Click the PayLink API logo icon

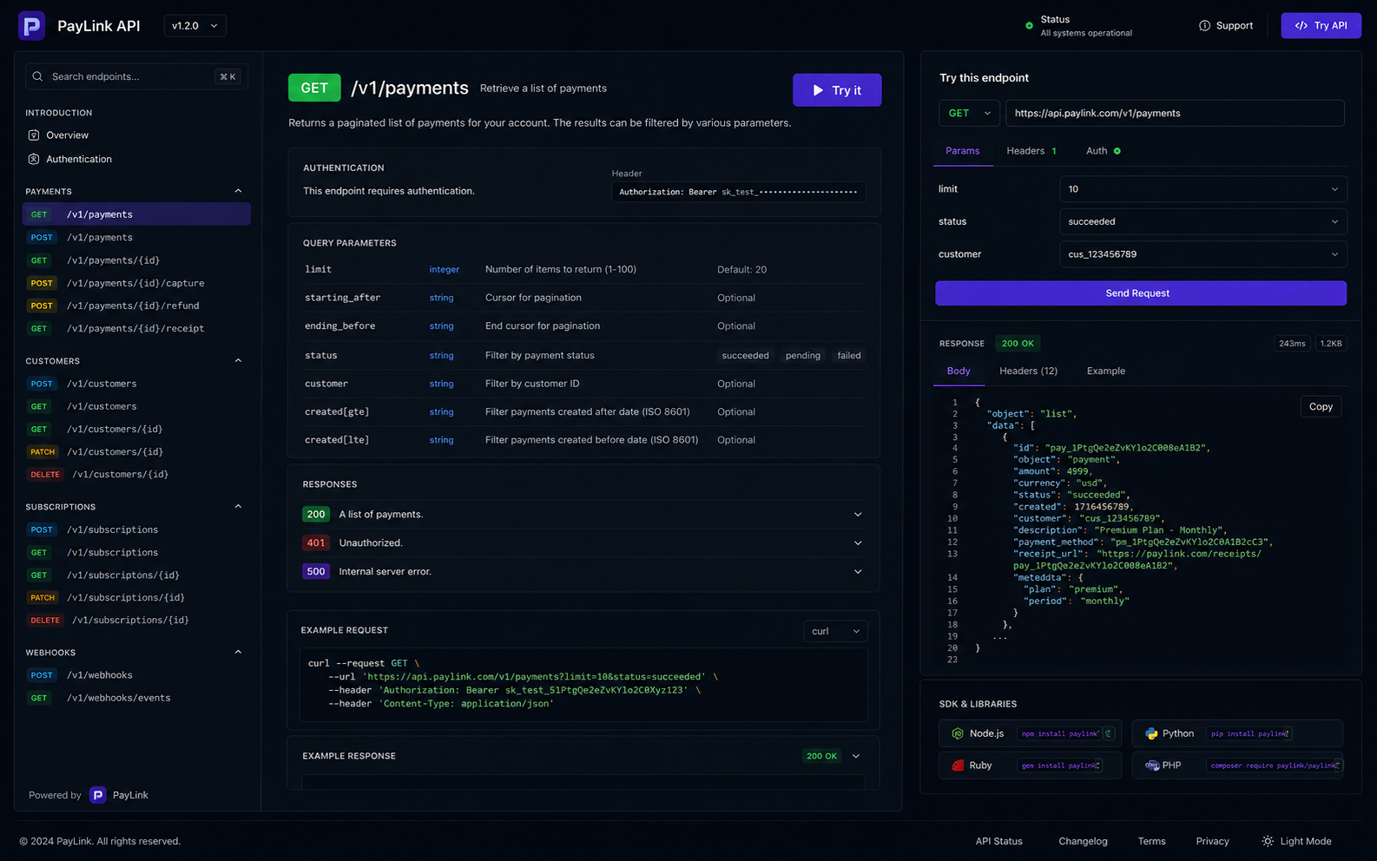(32, 26)
